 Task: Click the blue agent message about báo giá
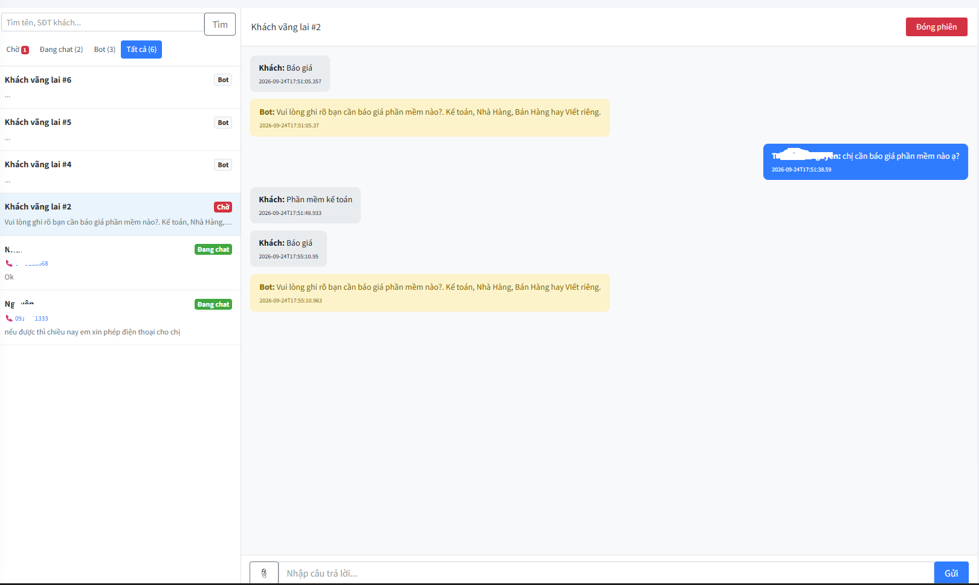point(865,162)
